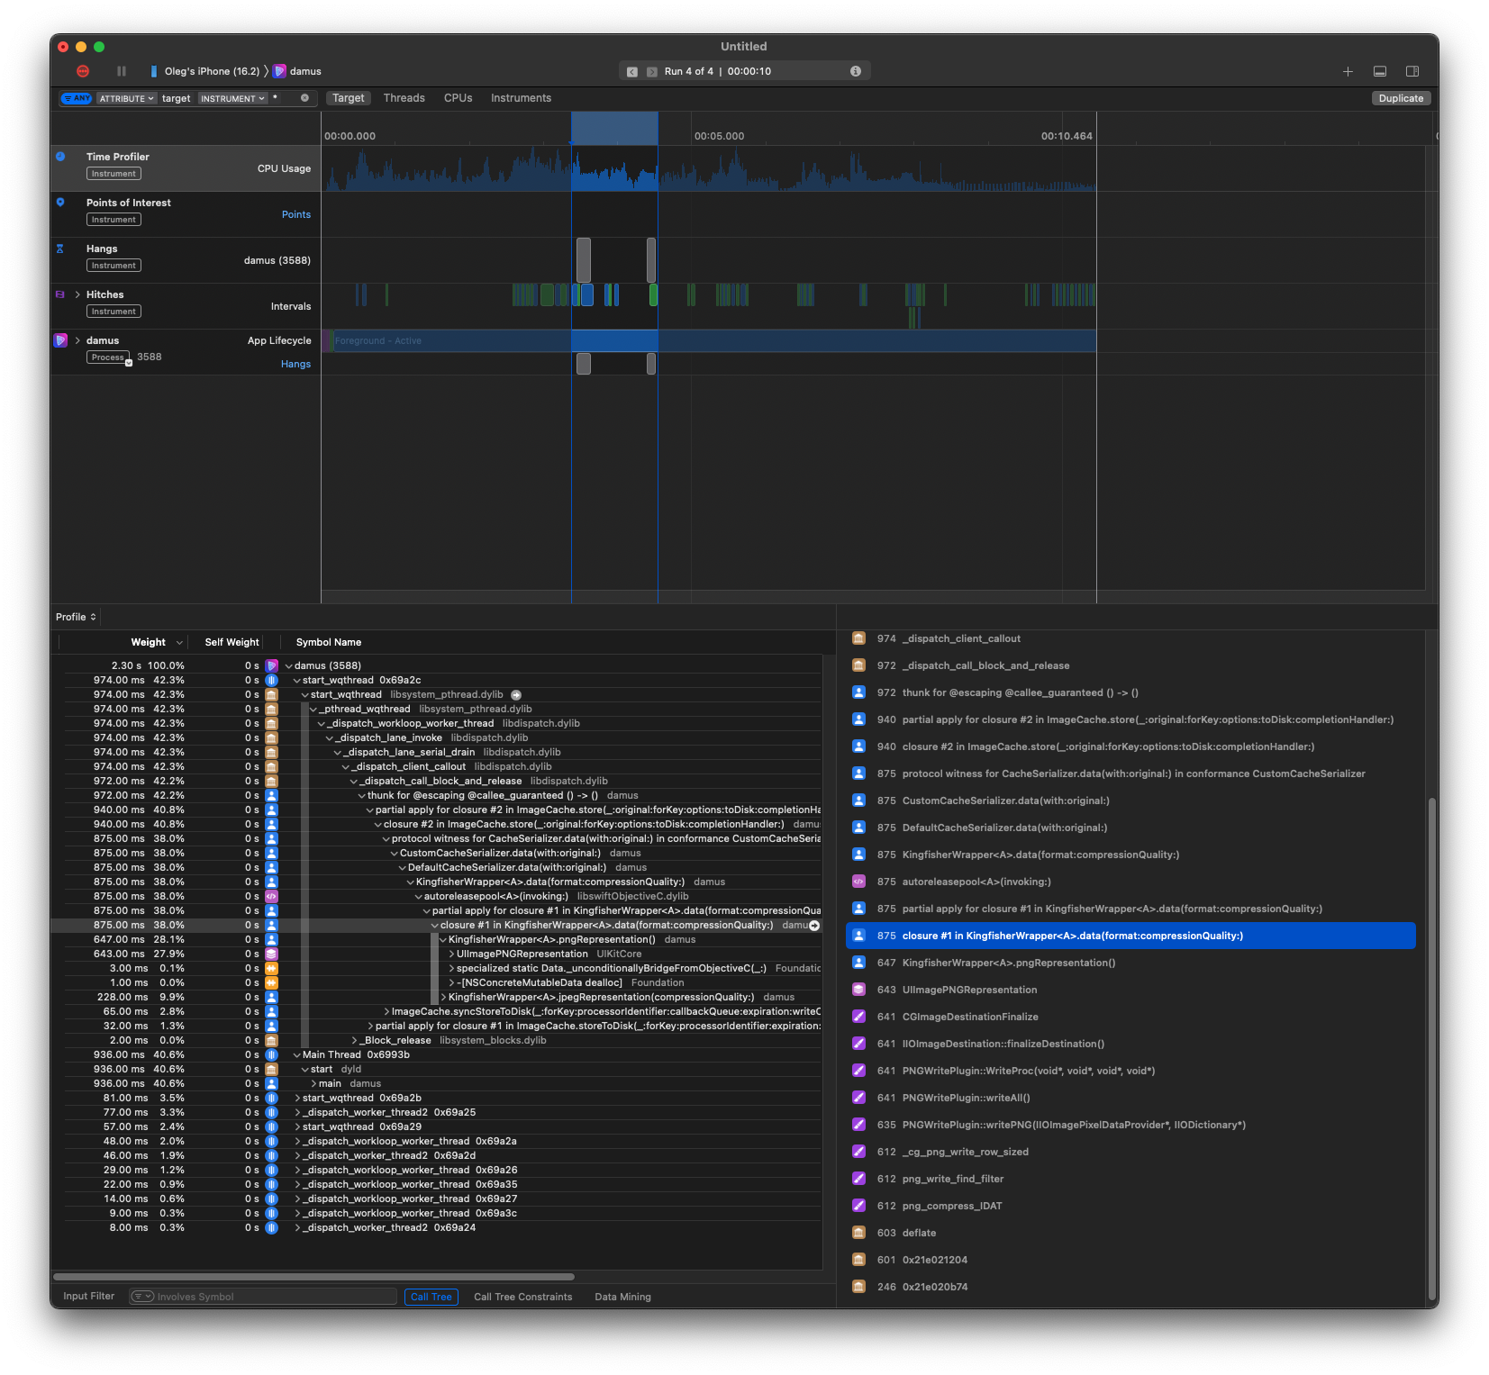Click the red record/stop button

[83, 71]
